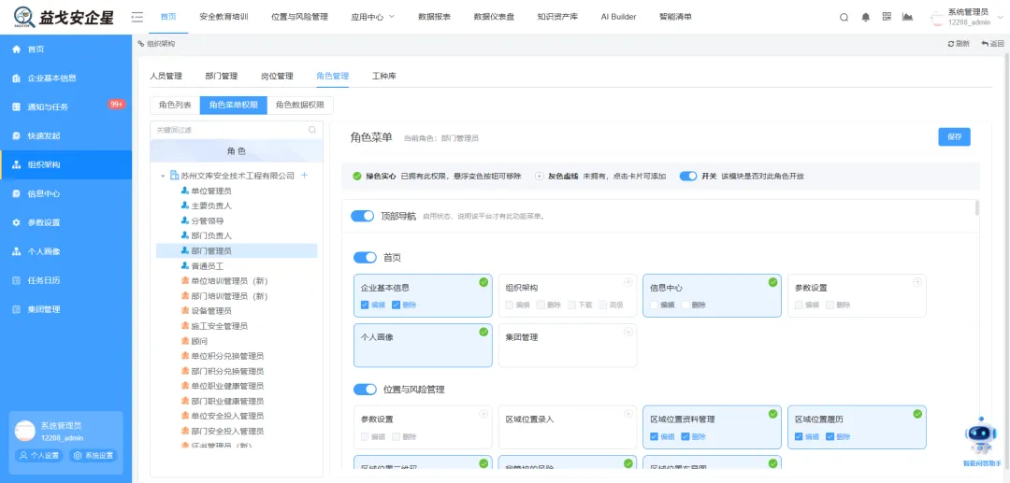Collapse the 苏州文库安全技术工程有限公司 tree node
This screenshot has height=483, width=1010.
[163, 176]
